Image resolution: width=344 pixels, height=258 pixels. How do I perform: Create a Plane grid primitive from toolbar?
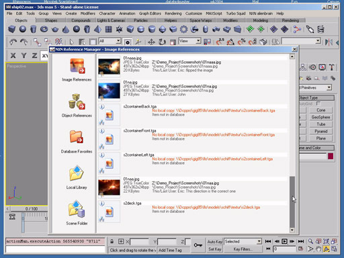pos(108,30)
